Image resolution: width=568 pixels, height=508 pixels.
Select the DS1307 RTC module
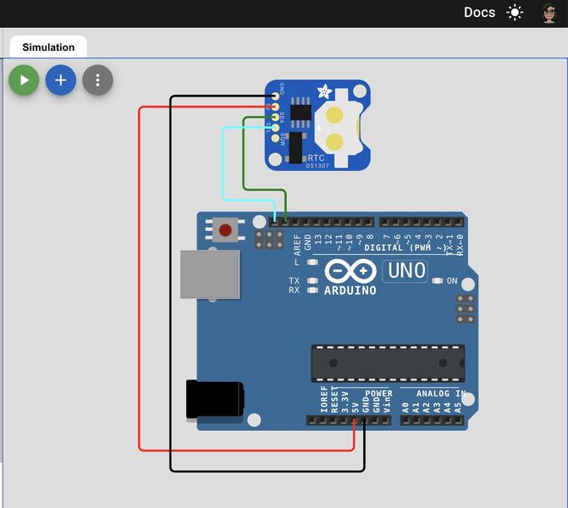[x=317, y=125]
